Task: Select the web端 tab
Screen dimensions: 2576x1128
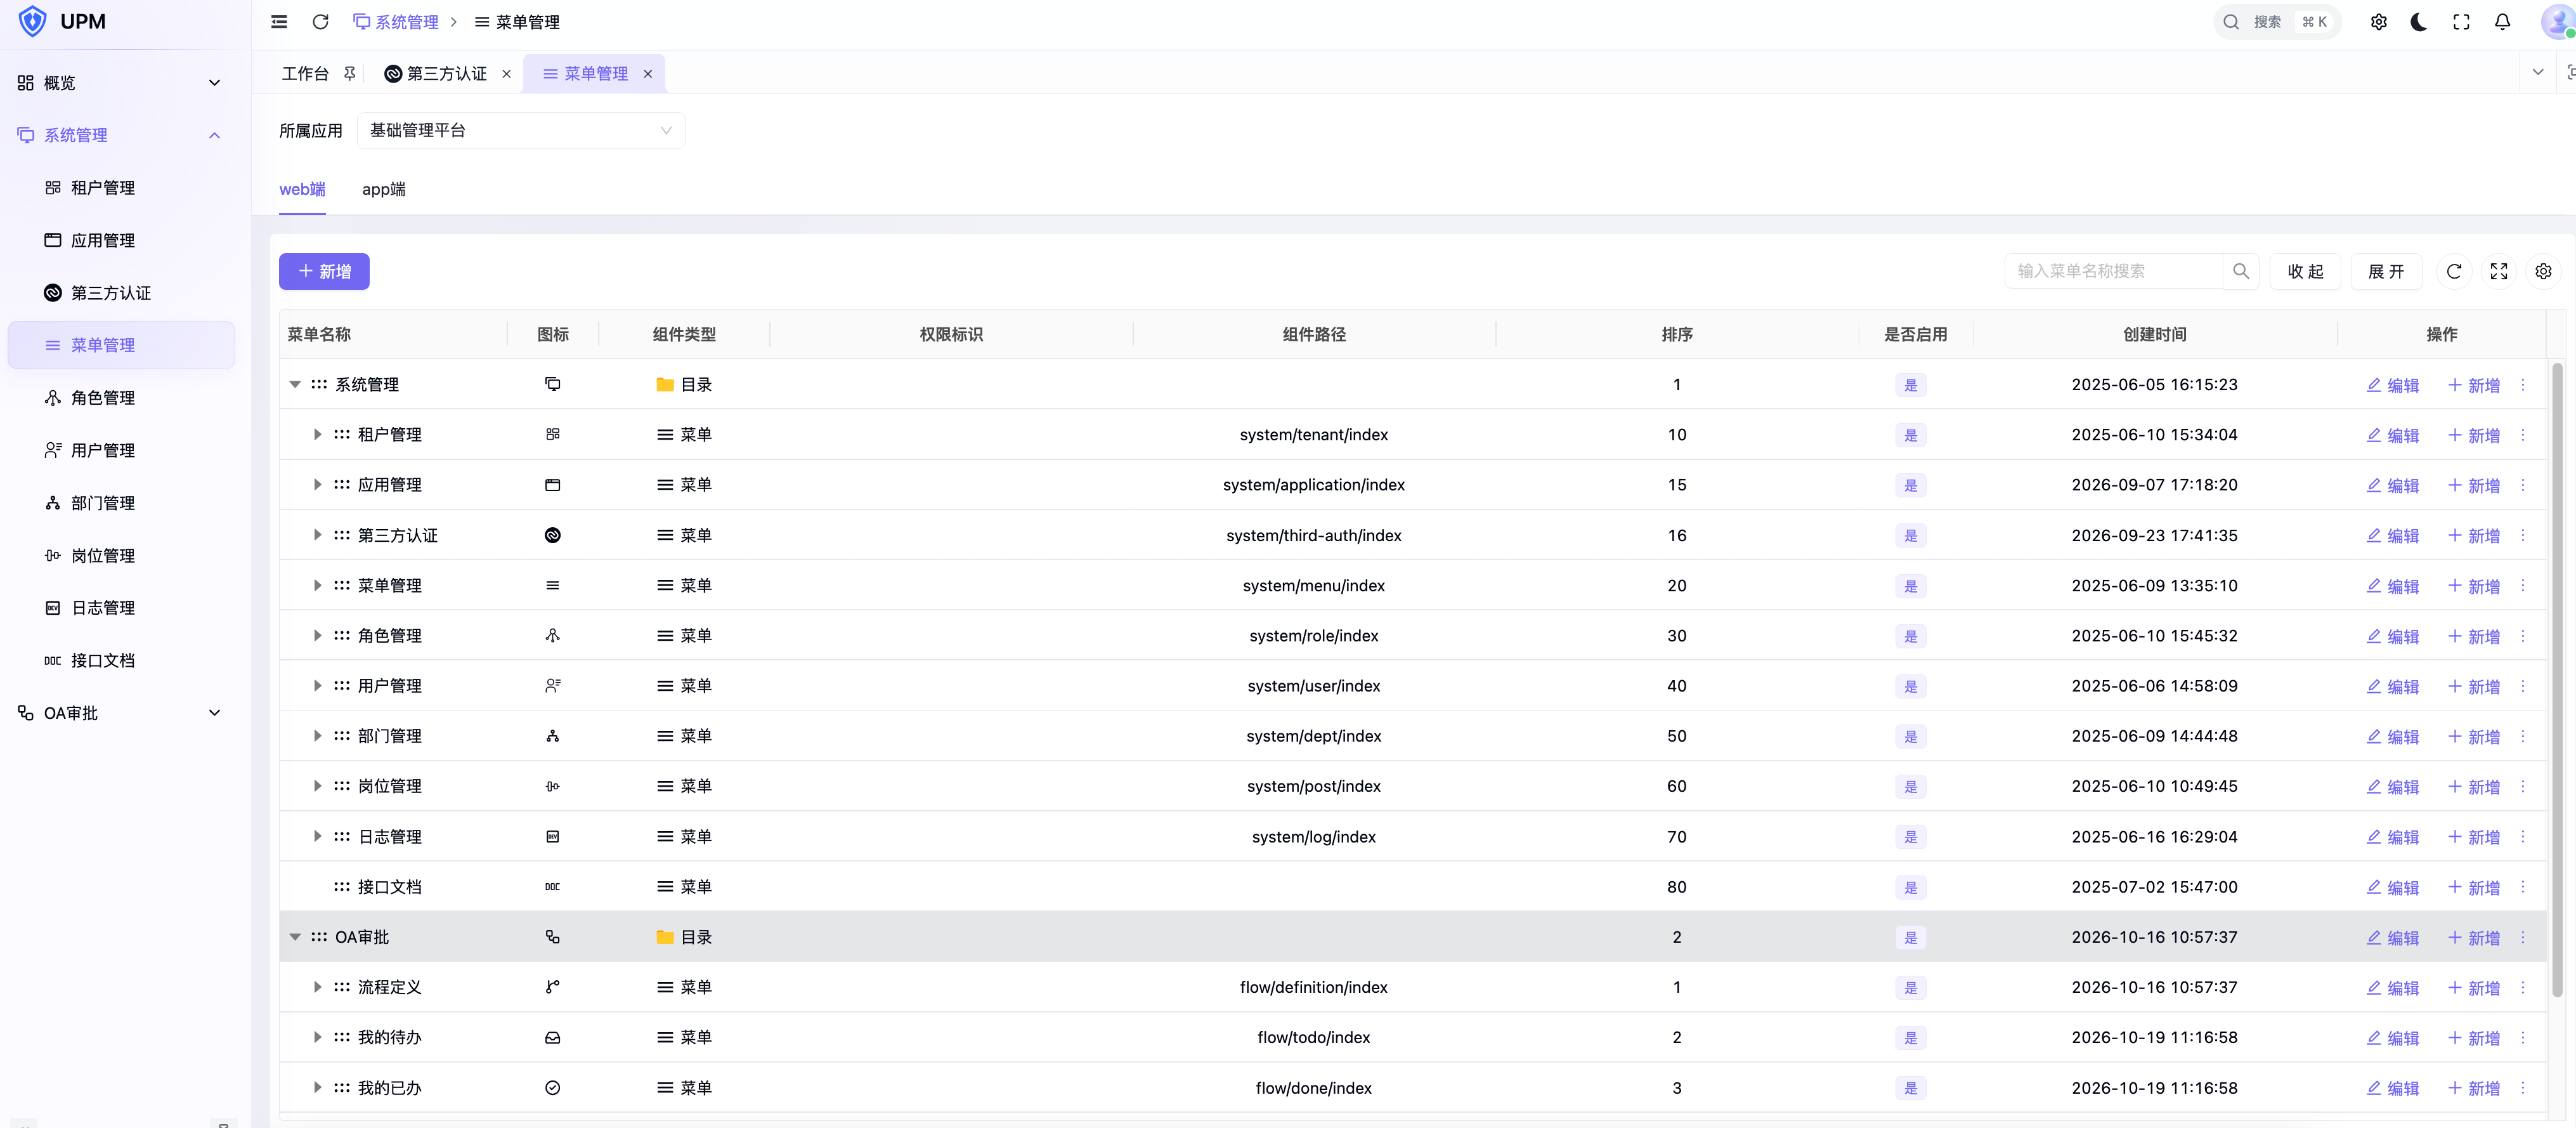Action: 302,190
